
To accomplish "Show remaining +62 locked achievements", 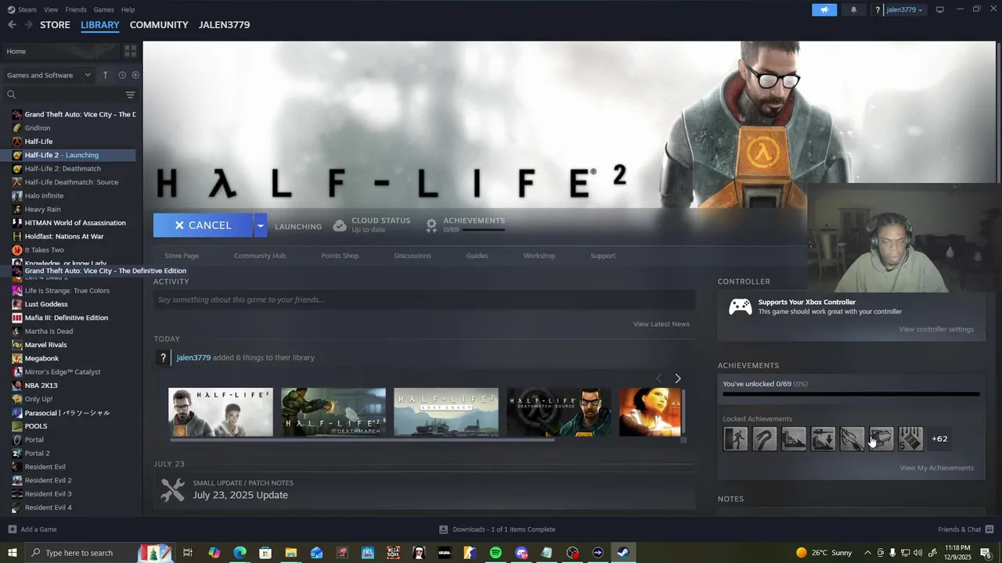I will coord(939,439).
